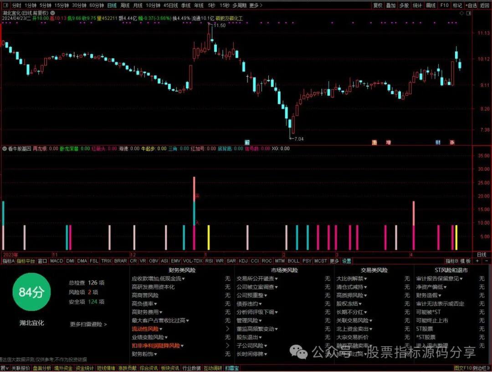The width and height of the screenshot is (492, 372).
Task: Expand 更多 period options
Action: (x=256, y=5)
